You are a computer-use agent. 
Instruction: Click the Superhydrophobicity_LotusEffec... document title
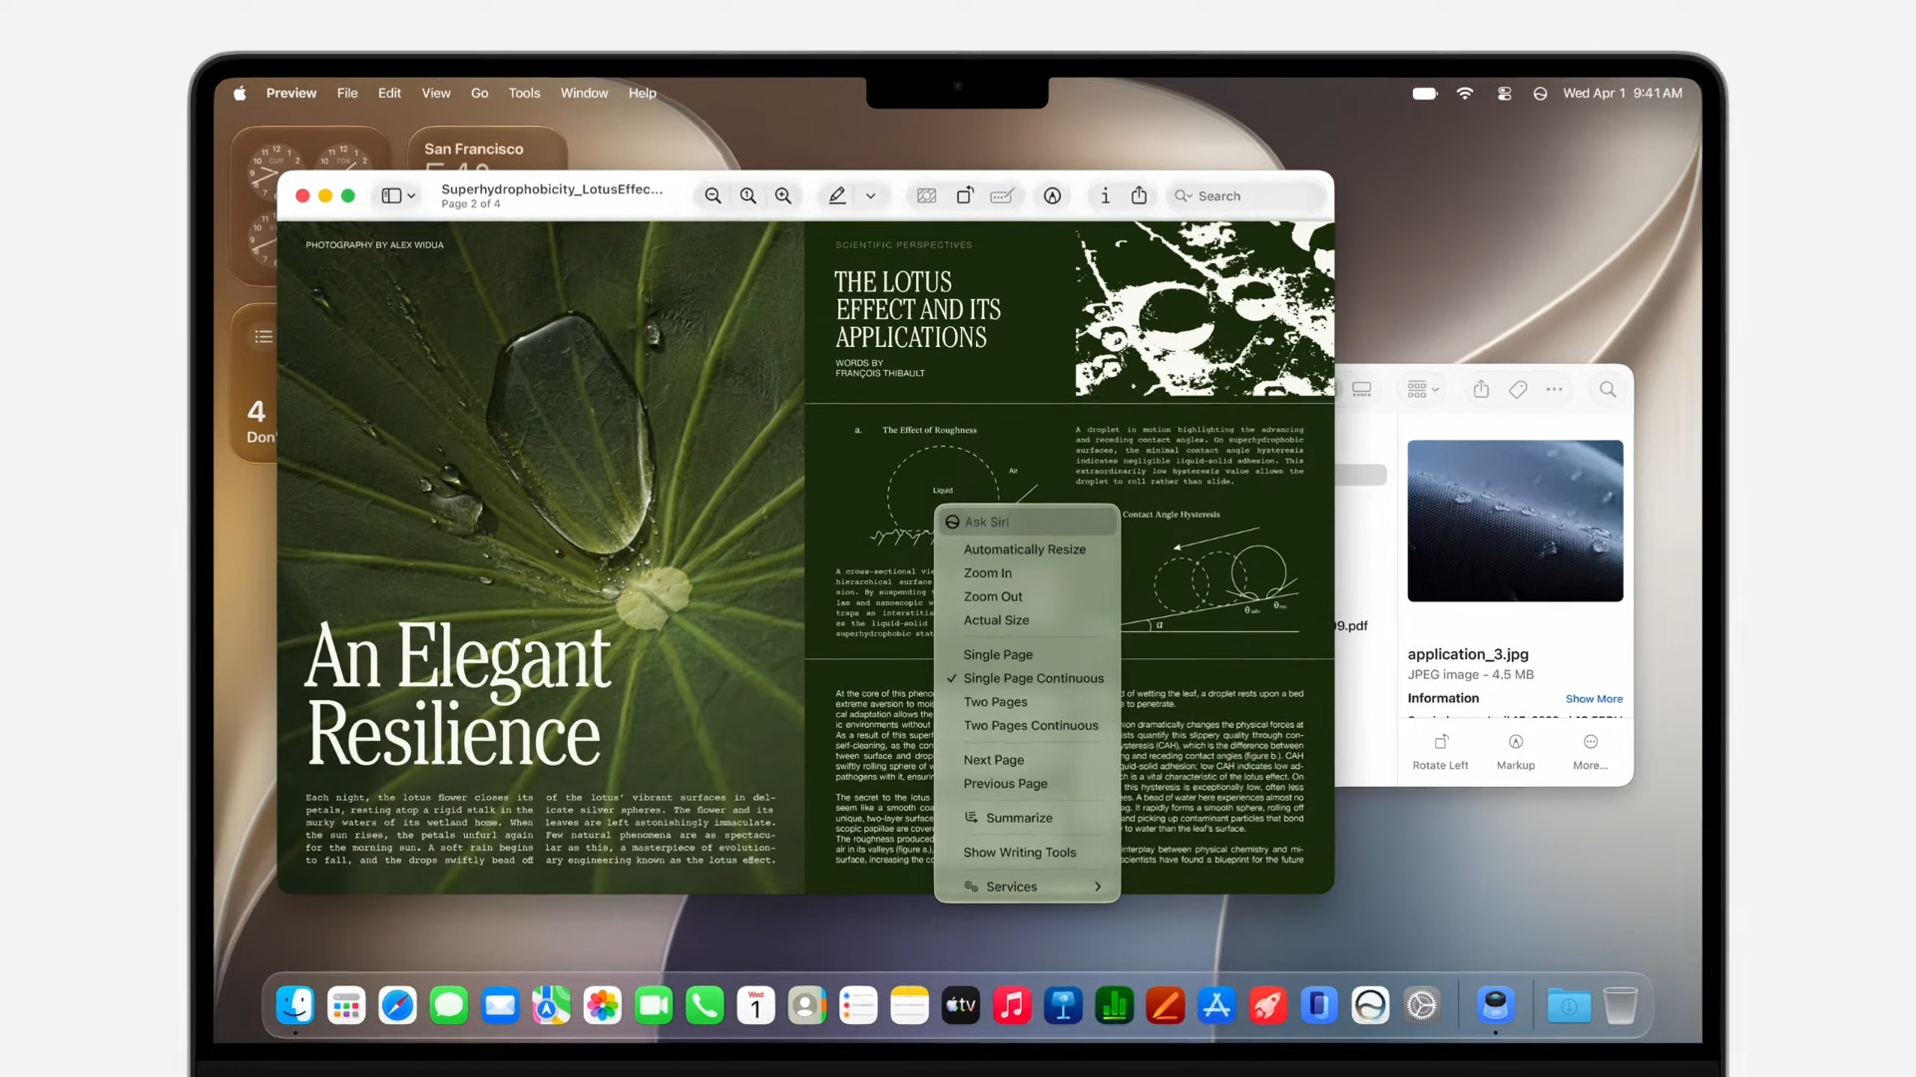(552, 189)
